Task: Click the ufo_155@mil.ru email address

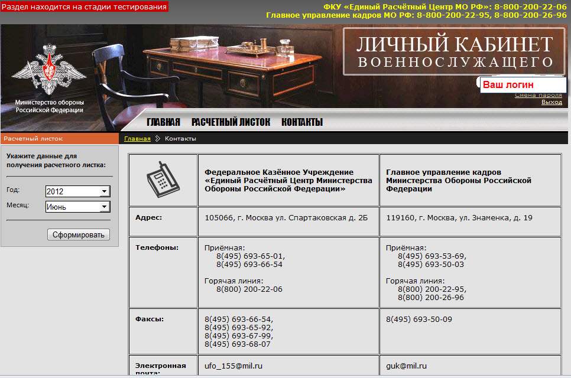Action: 233,366
